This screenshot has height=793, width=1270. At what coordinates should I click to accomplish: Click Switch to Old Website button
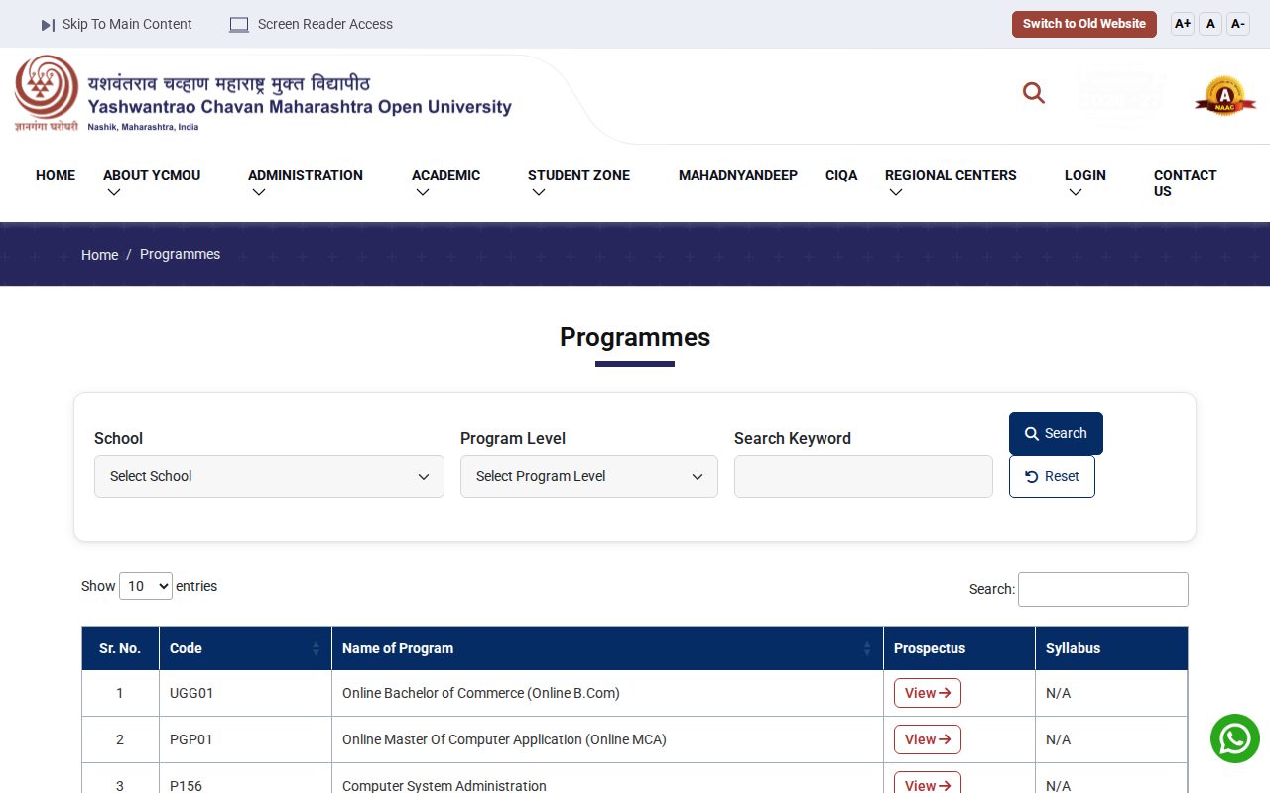1084,24
